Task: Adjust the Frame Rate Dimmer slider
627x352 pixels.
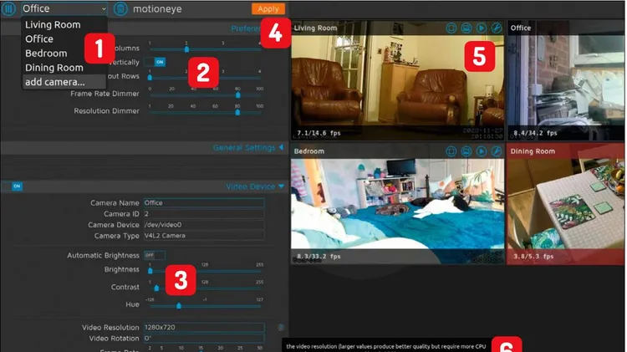Action: tap(205, 95)
